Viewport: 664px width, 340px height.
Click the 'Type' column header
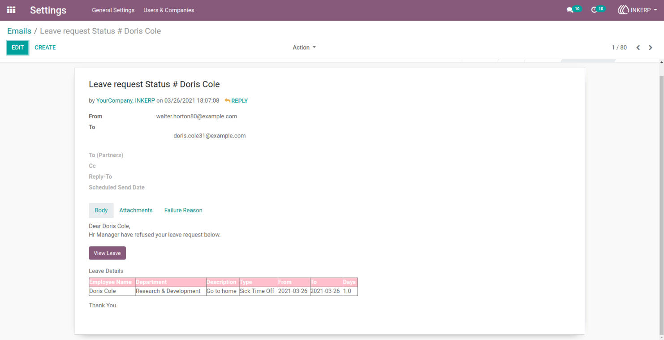pos(258,282)
